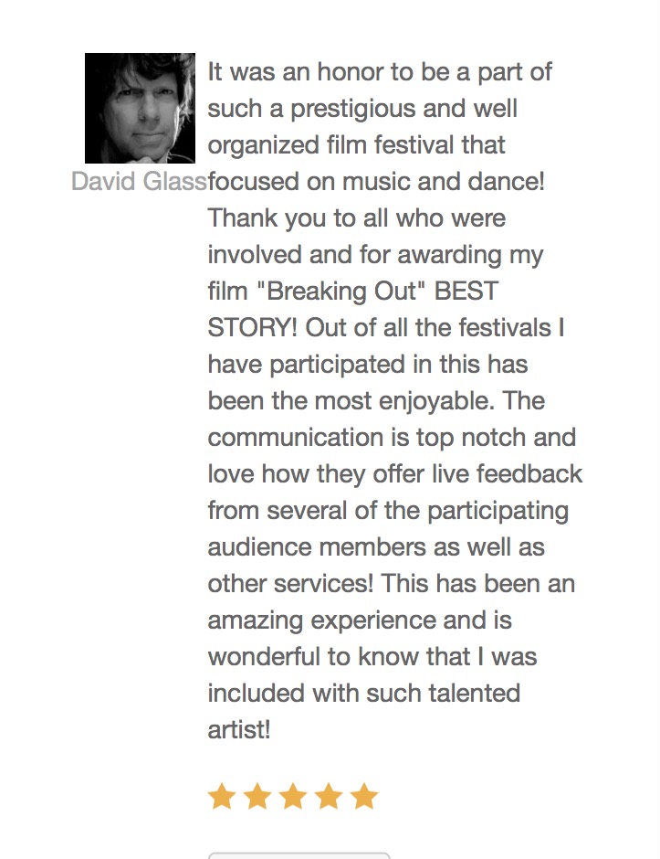The height and width of the screenshot is (859, 660).
Task: Click the text "love how they offer live feedback"
Action: tap(394, 474)
